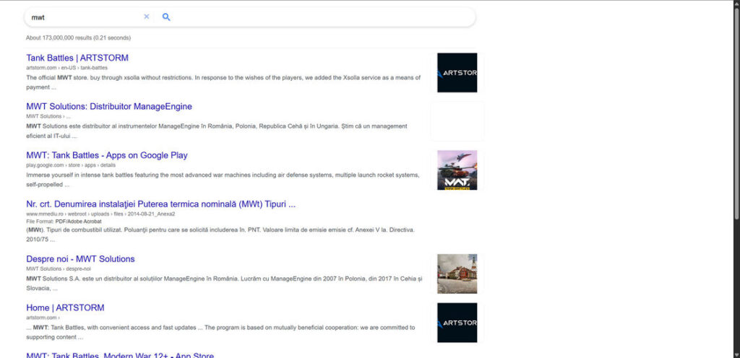Click the tank game thumbnail for Google Play result
The height and width of the screenshot is (358, 740).
457,170
